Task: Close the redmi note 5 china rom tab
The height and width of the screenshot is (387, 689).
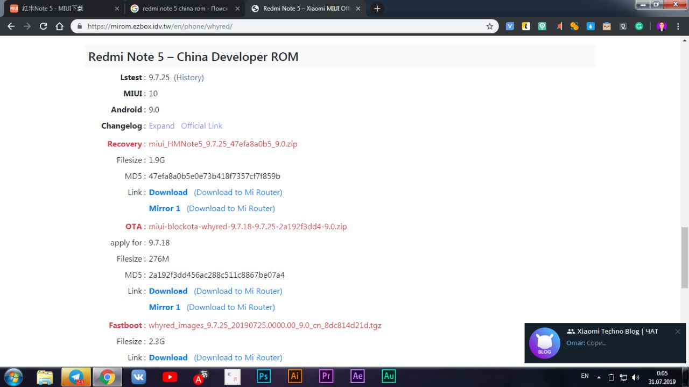Action: (x=238, y=9)
